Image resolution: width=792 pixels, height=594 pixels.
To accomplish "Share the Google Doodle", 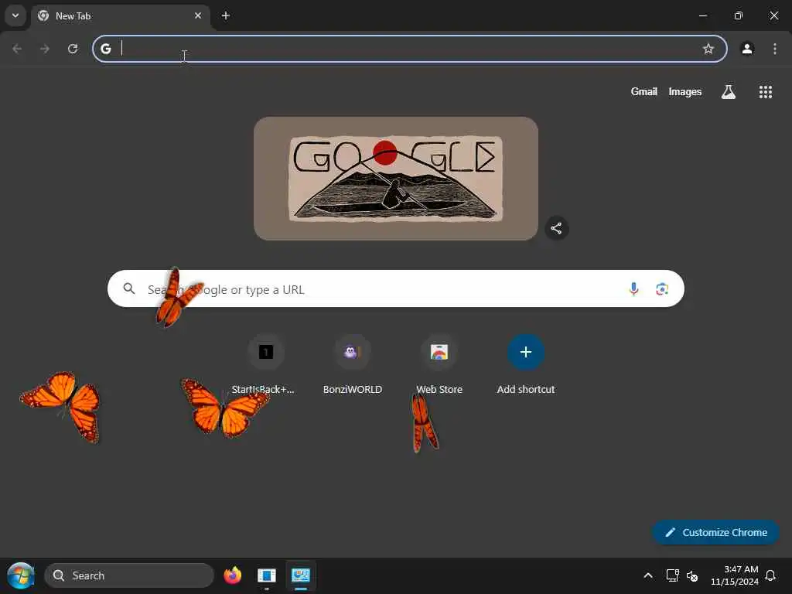I will [557, 228].
